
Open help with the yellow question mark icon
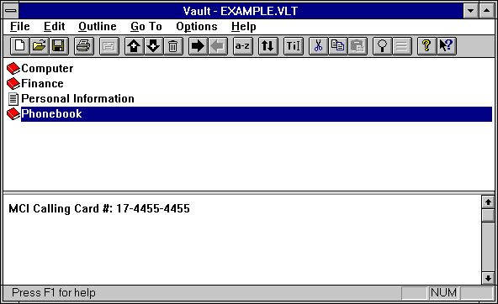tap(426, 46)
